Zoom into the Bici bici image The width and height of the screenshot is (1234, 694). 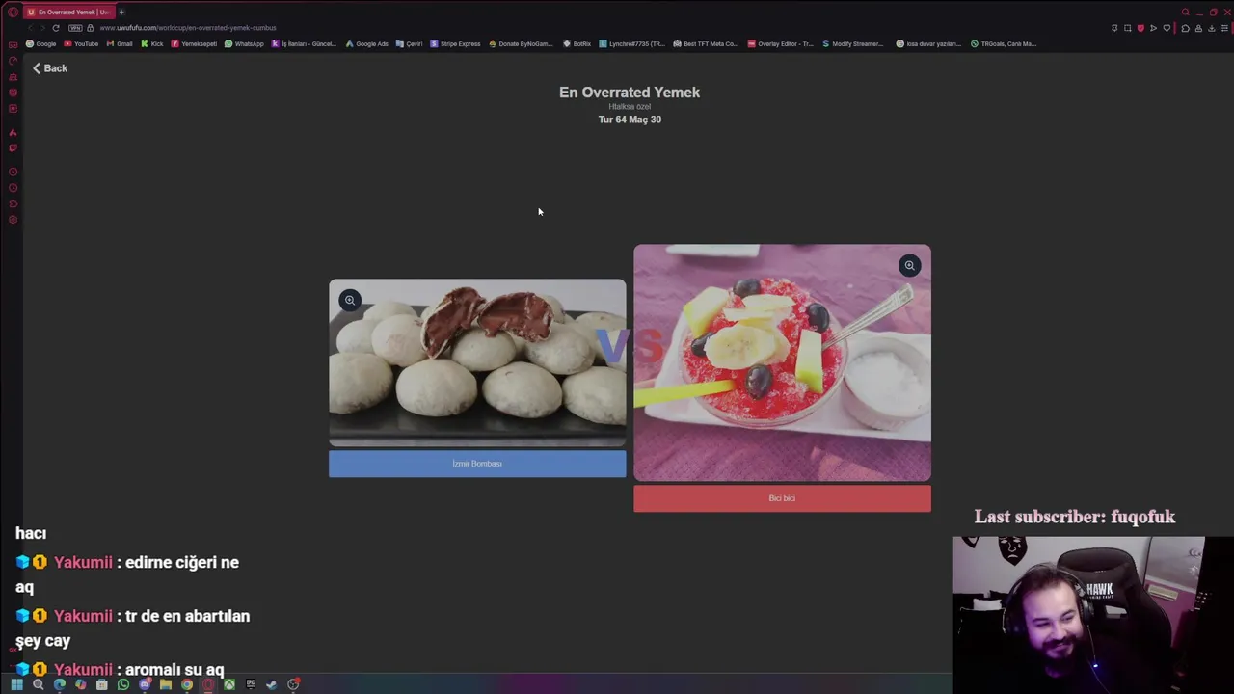pos(909,266)
